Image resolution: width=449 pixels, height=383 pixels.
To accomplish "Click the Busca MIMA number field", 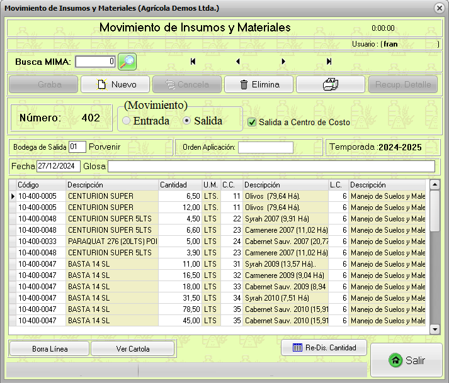I will pyautogui.click(x=95, y=62).
